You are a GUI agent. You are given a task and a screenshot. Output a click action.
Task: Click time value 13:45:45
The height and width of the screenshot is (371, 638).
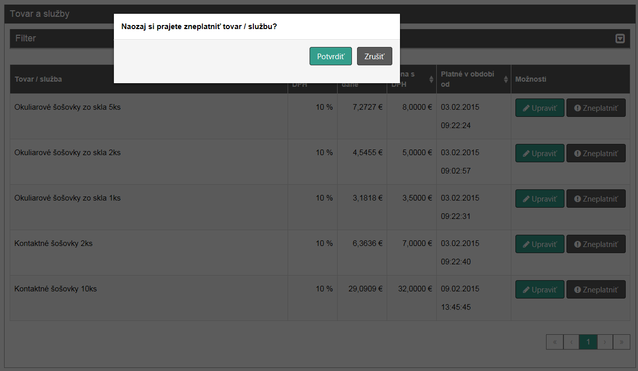pyautogui.click(x=456, y=307)
